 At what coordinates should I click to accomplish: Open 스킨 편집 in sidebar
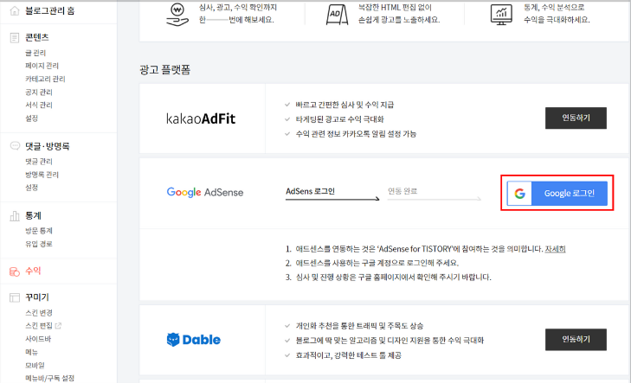click(39, 326)
